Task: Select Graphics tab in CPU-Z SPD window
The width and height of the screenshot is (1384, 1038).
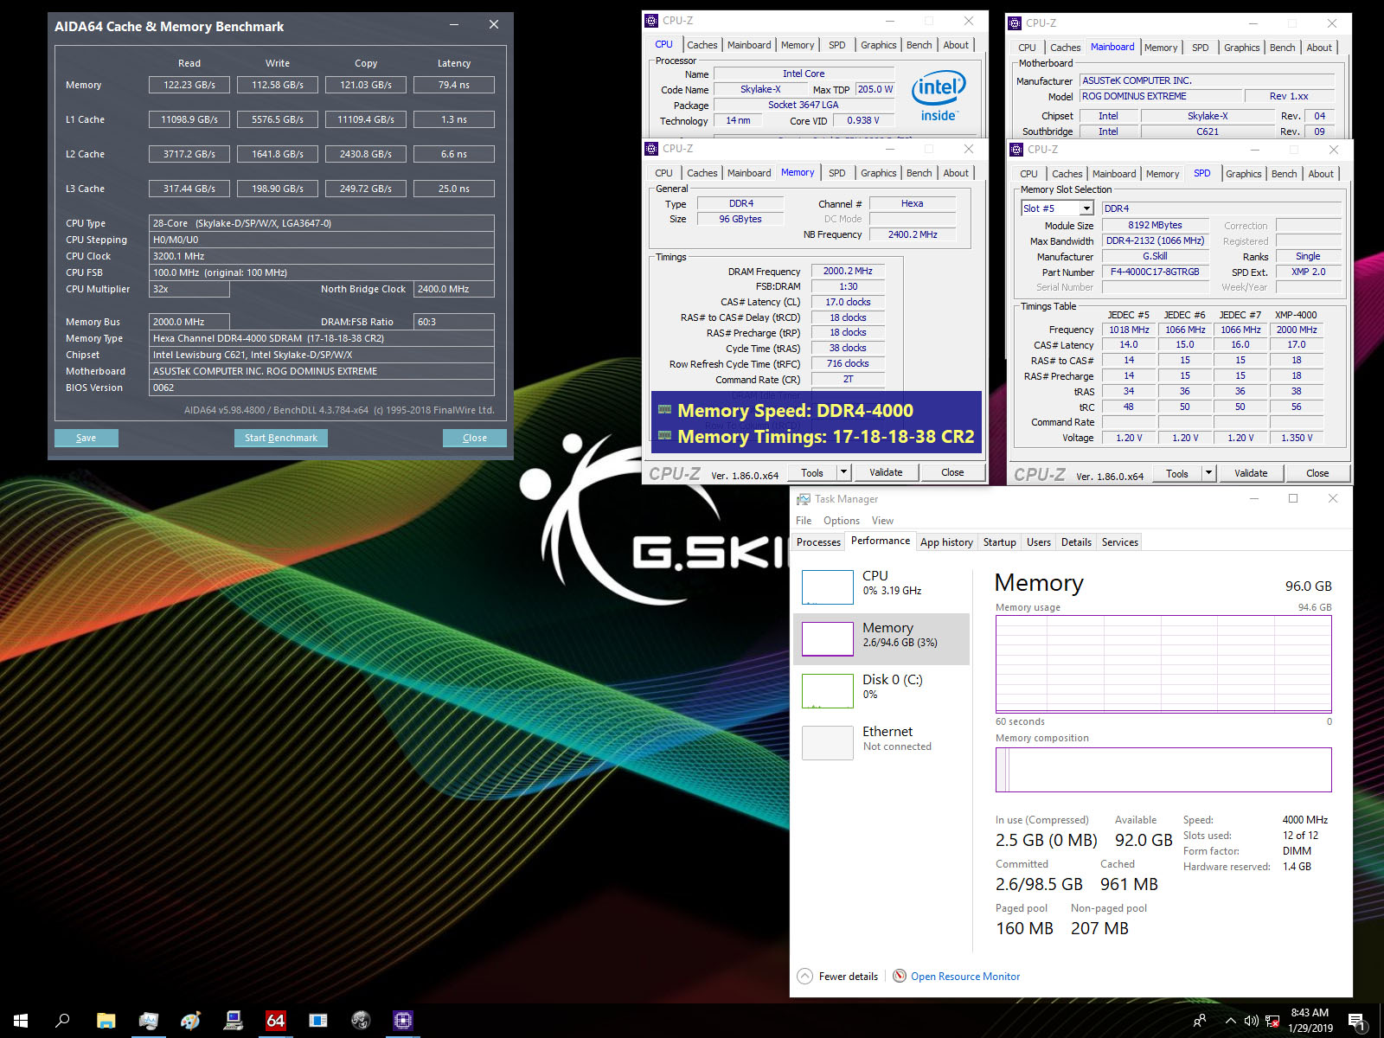Action: point(1243,174)
